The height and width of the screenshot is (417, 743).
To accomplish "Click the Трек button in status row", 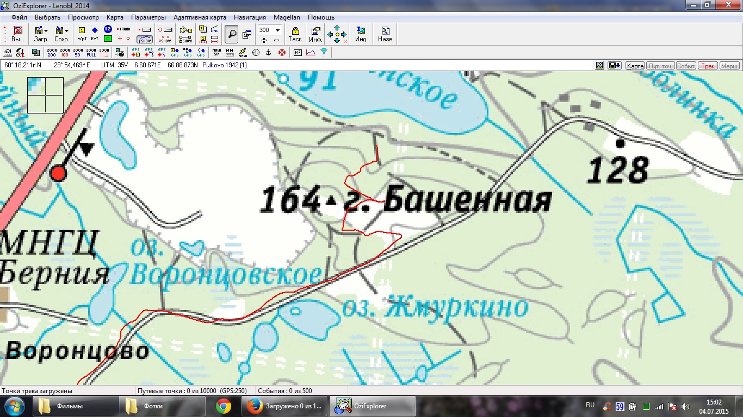I will pos(708,66).
